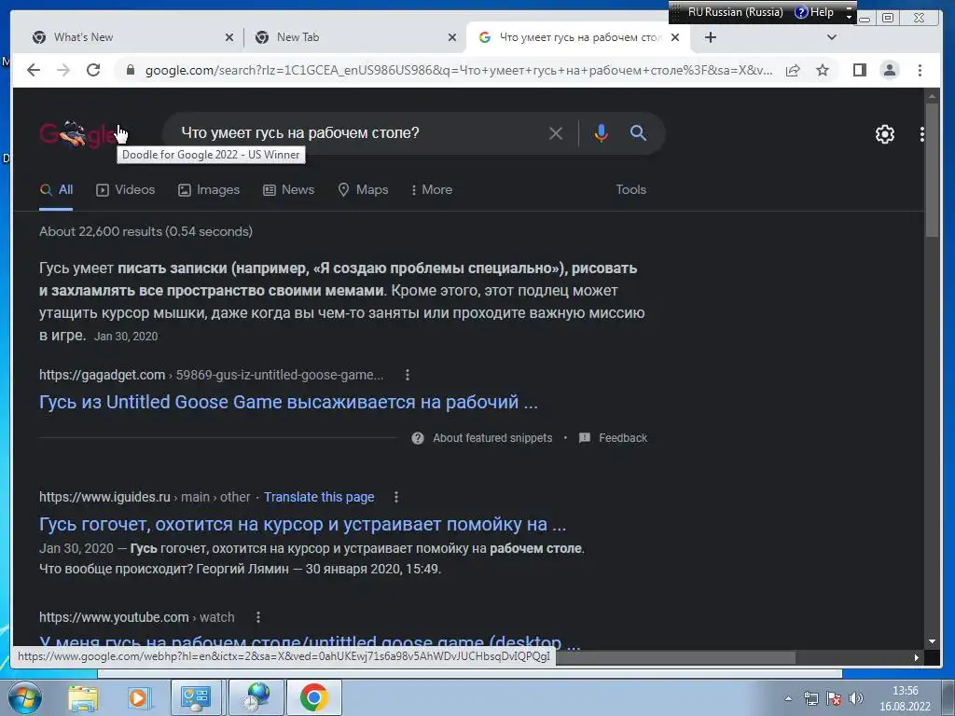
Task: Open Google quick settings gear
Action: (884, 134)
